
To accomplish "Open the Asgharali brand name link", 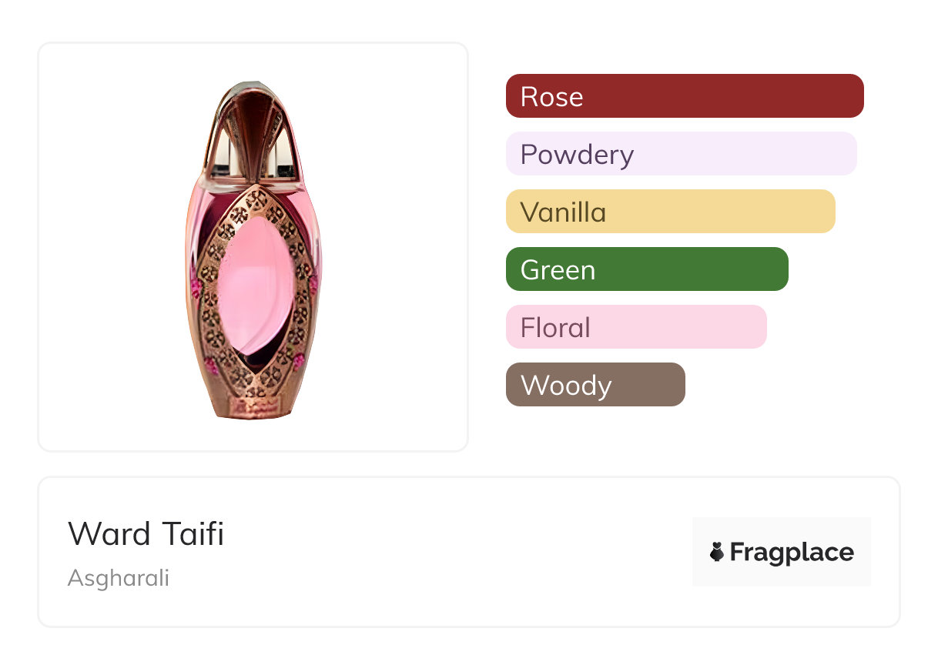I will pyautogui.click(x=119, y=578).
